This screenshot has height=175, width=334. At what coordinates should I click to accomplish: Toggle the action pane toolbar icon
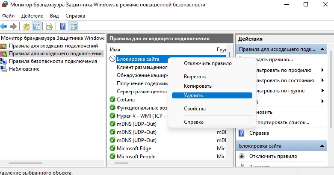73,27
